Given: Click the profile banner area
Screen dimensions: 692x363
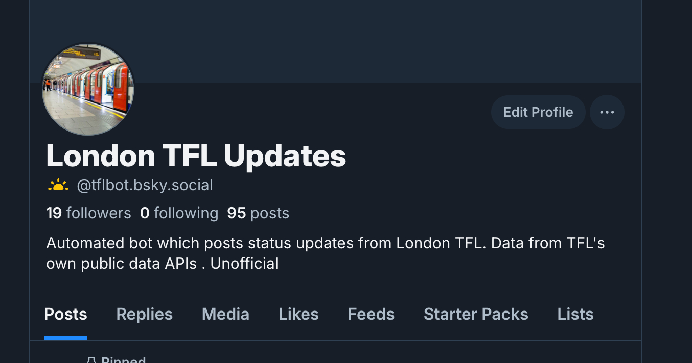Looking at the screenshot, I should [x=358, y=41].
